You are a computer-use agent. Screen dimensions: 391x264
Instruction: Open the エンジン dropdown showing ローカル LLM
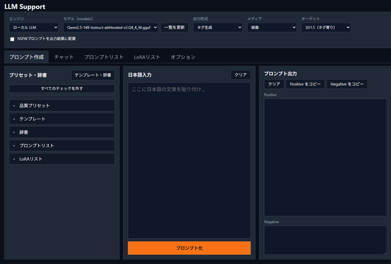pos(33,27)
